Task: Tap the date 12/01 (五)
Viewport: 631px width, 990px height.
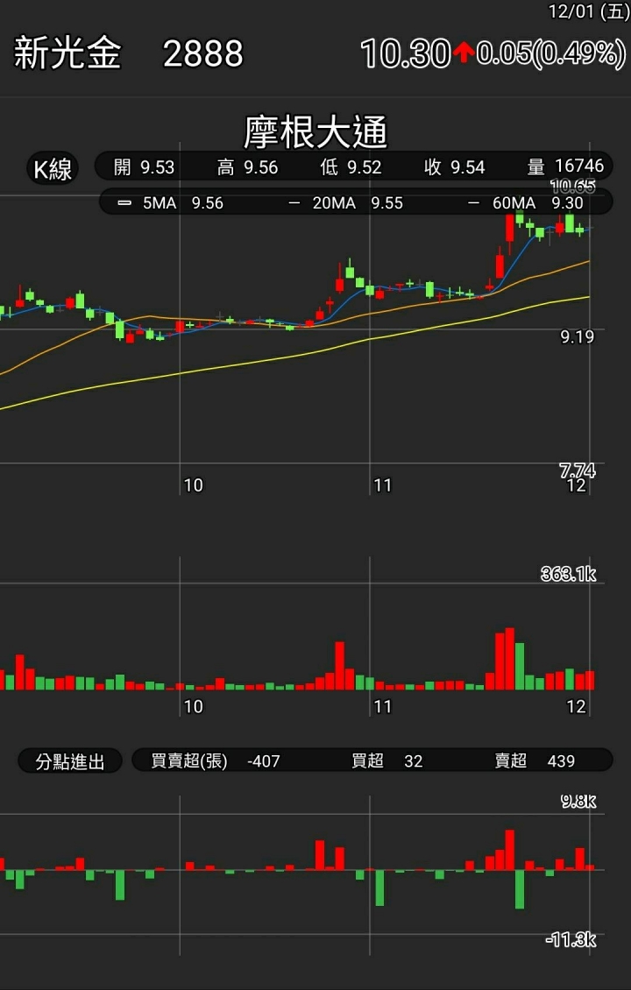Action: pyautogui.click(x=588, y=11)
